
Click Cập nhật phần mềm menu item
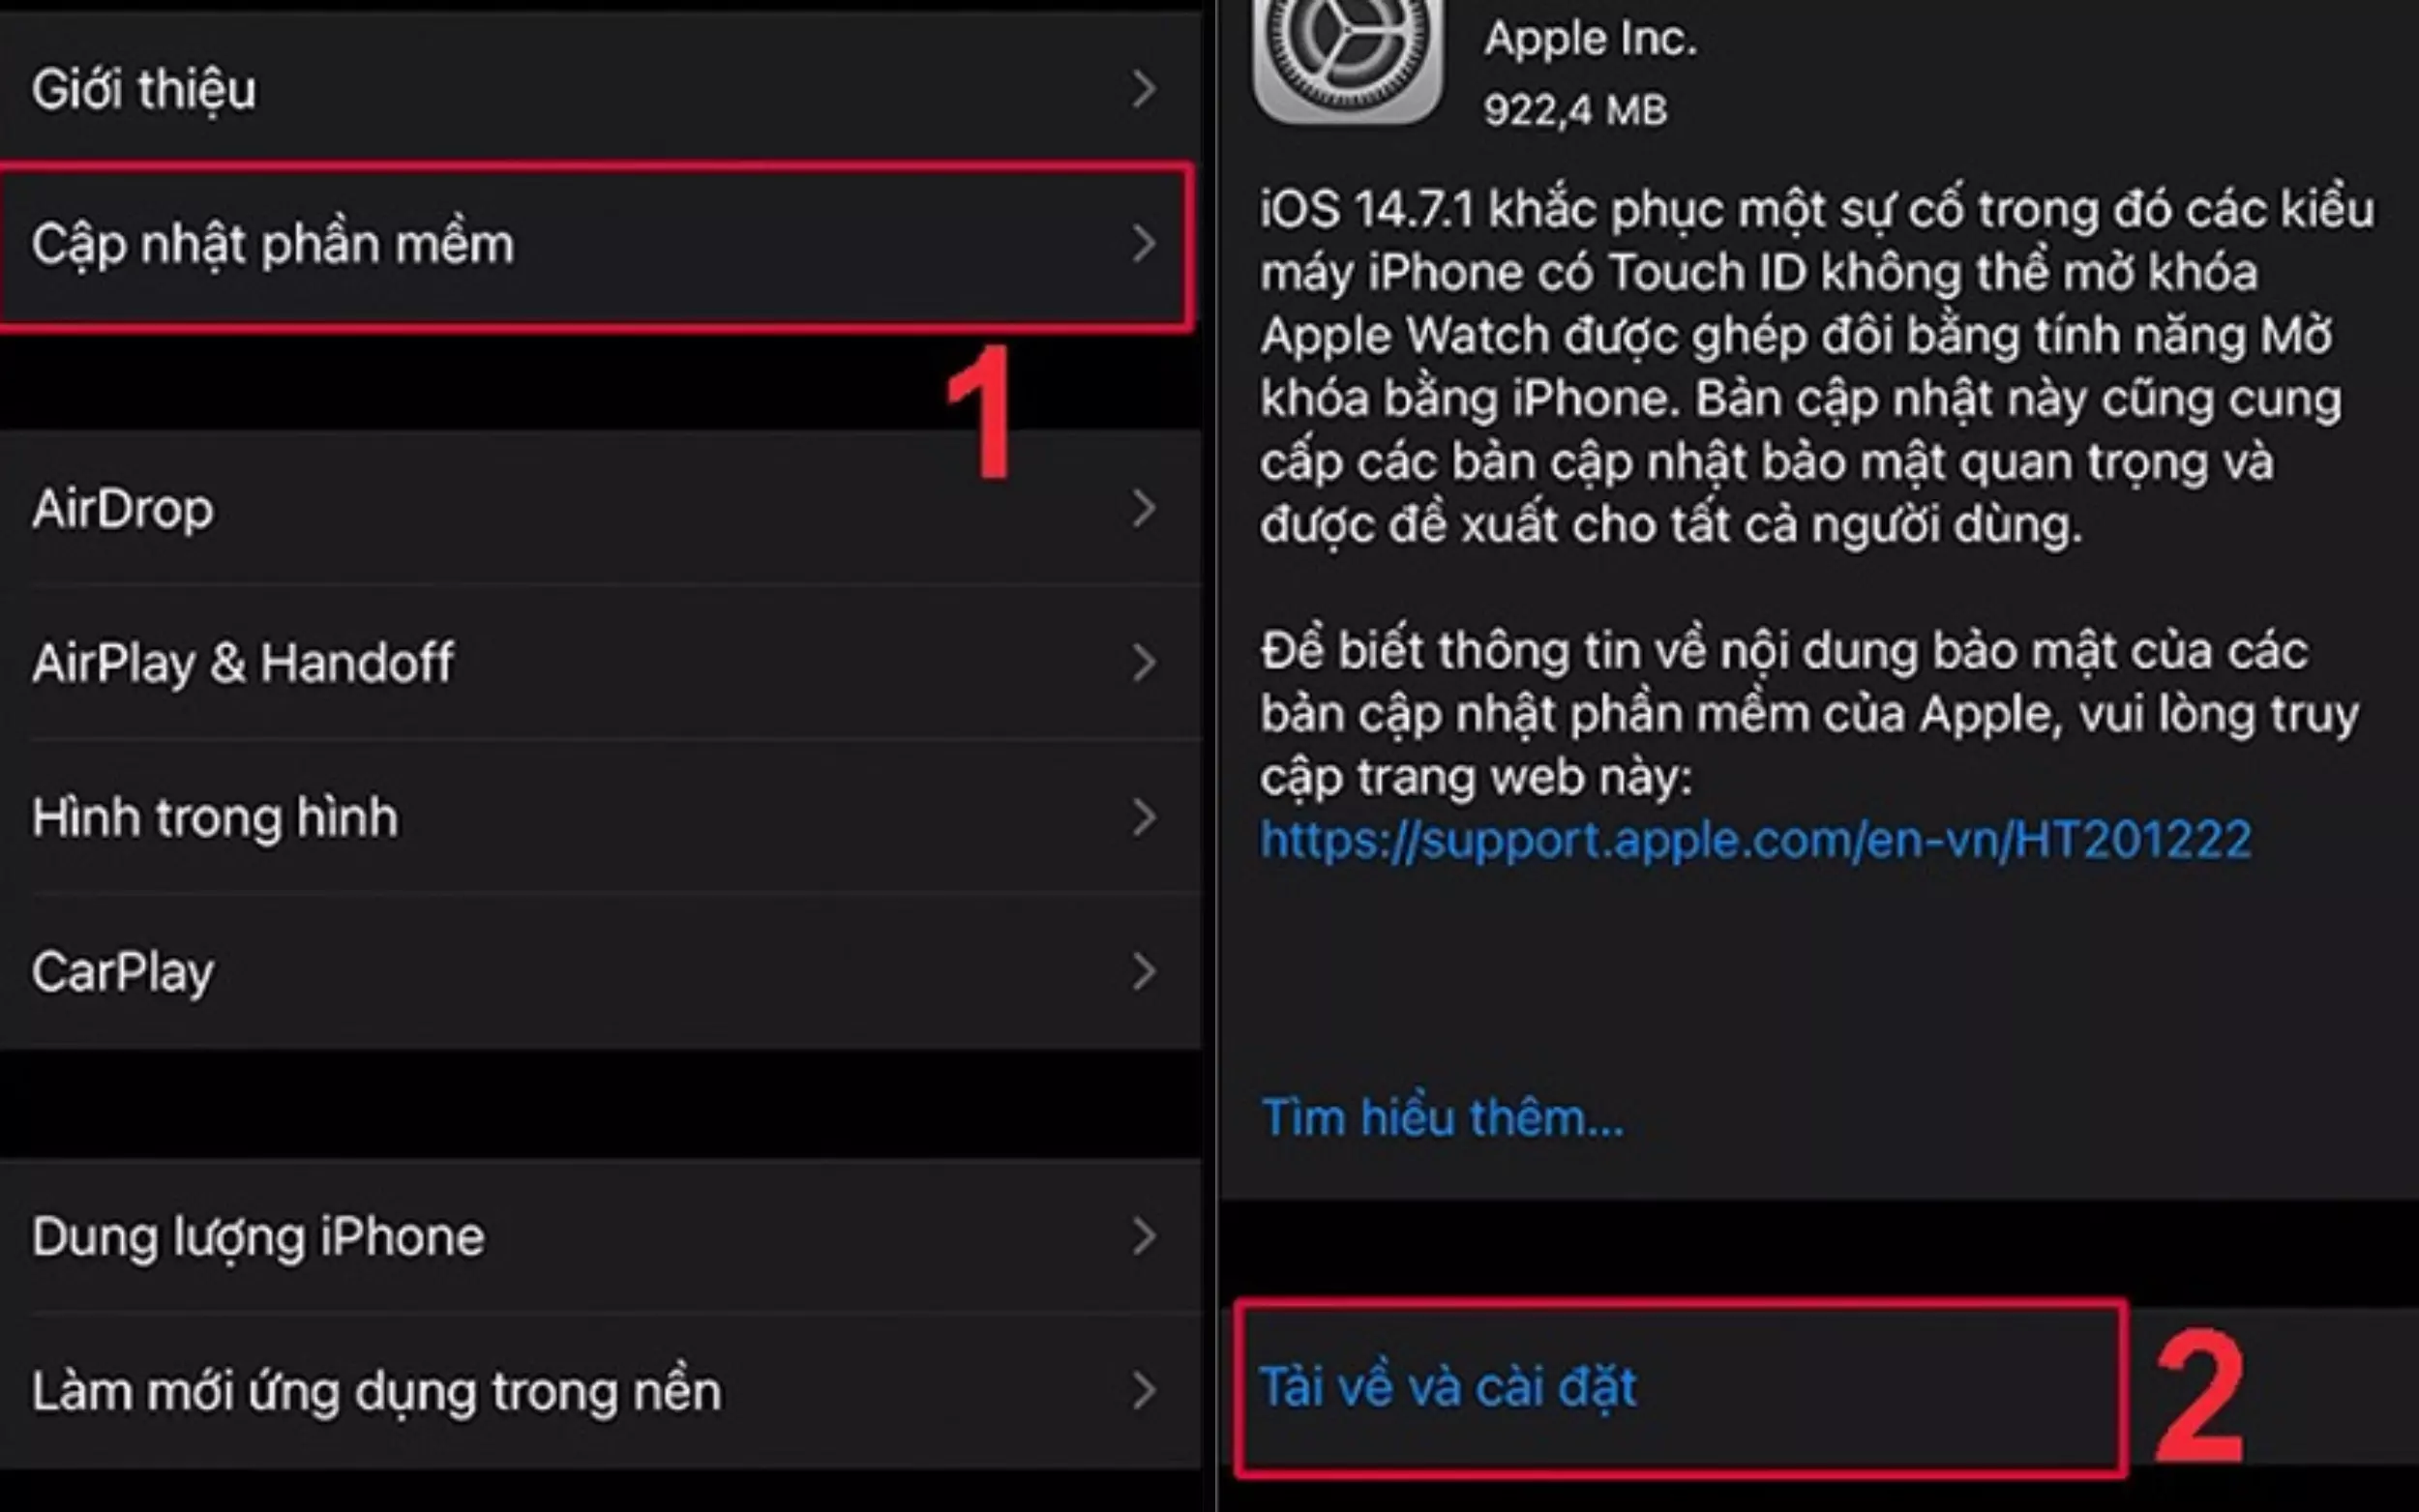[592, 244]
